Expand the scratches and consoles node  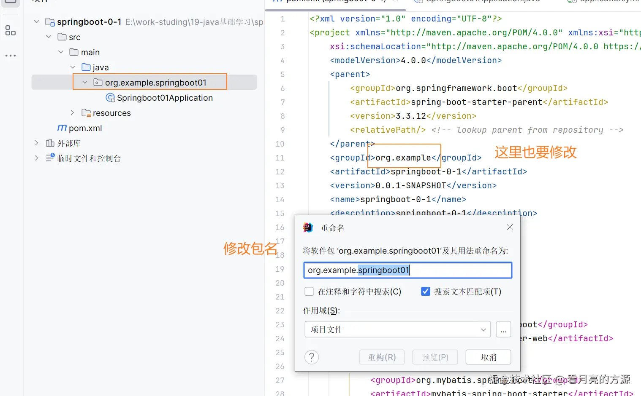[37, 158]
